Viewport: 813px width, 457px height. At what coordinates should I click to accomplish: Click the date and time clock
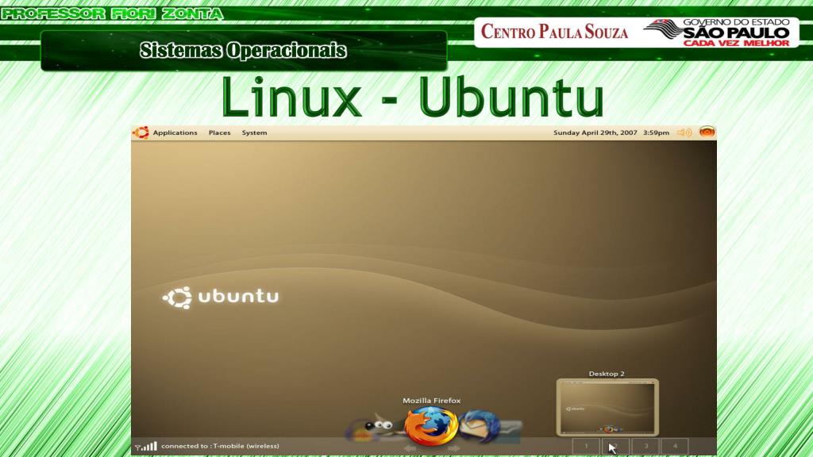[611, 132]
